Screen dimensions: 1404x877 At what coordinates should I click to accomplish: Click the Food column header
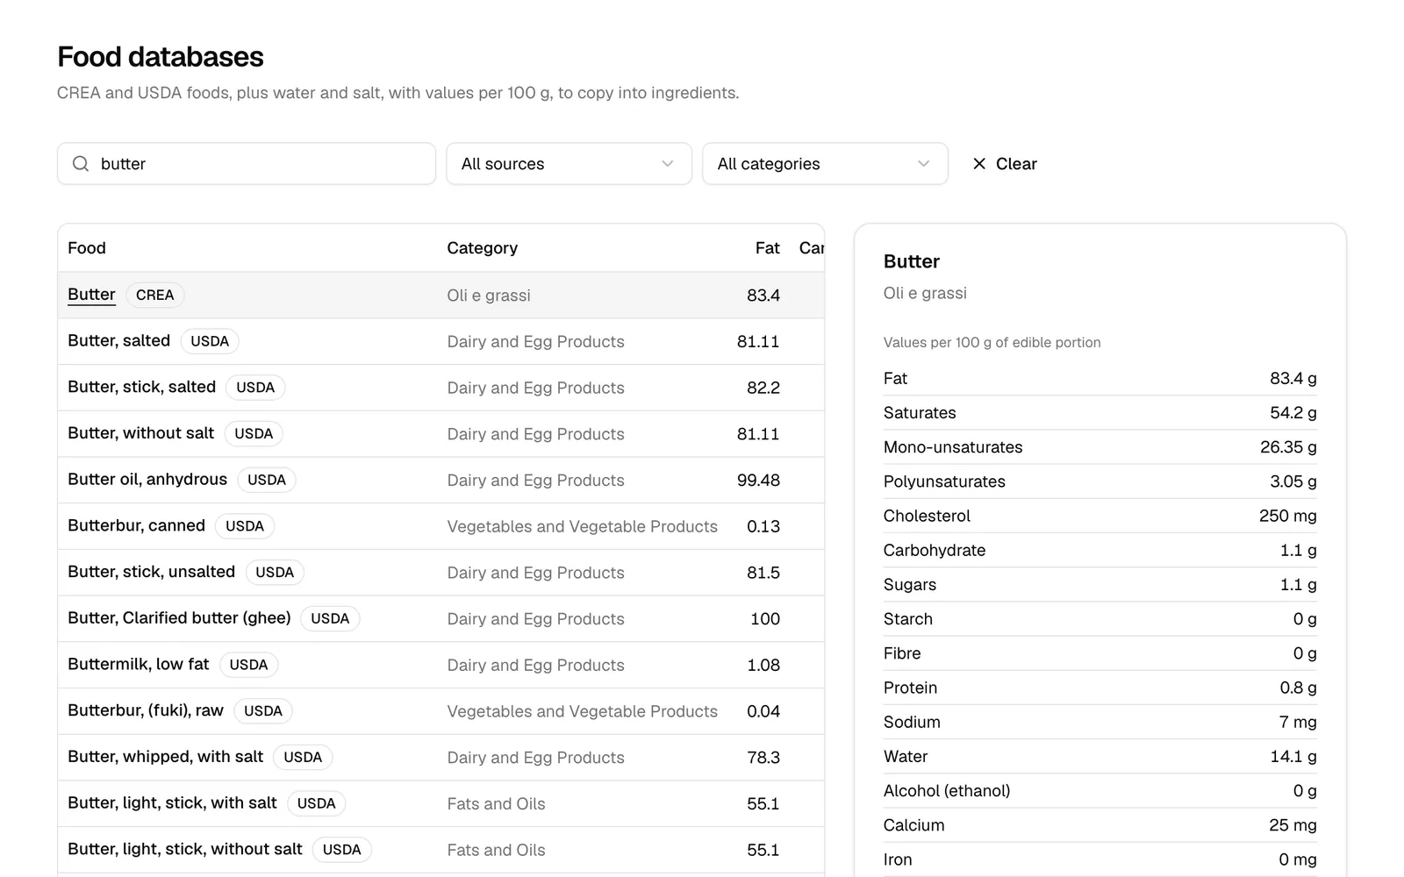87,248
